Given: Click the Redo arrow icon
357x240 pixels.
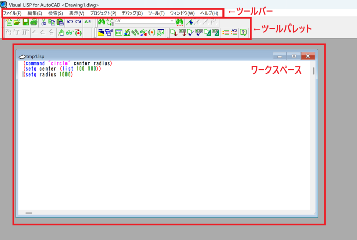Looking at the screenshot, I should point(78,22).
